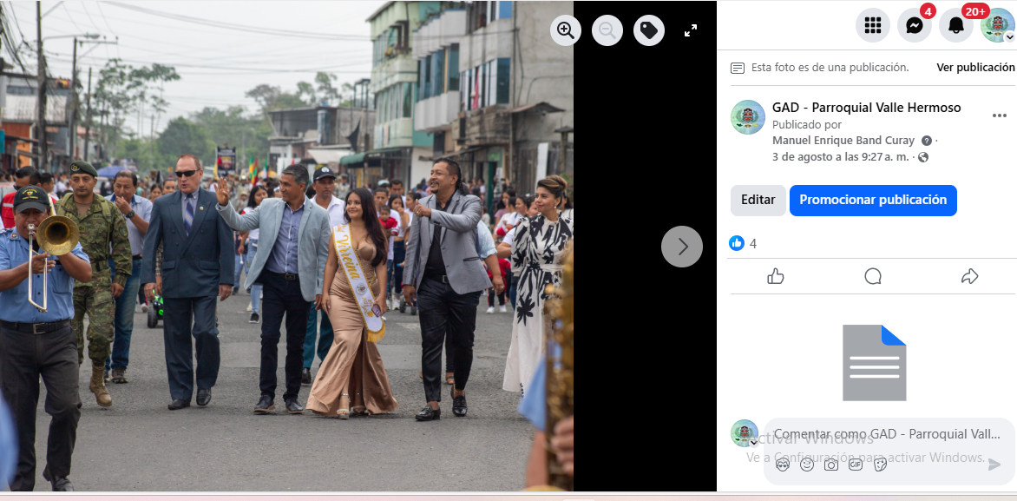
Task: Insert a GIF in the comment
Action: pyautogui.click(x=856, y=465)
